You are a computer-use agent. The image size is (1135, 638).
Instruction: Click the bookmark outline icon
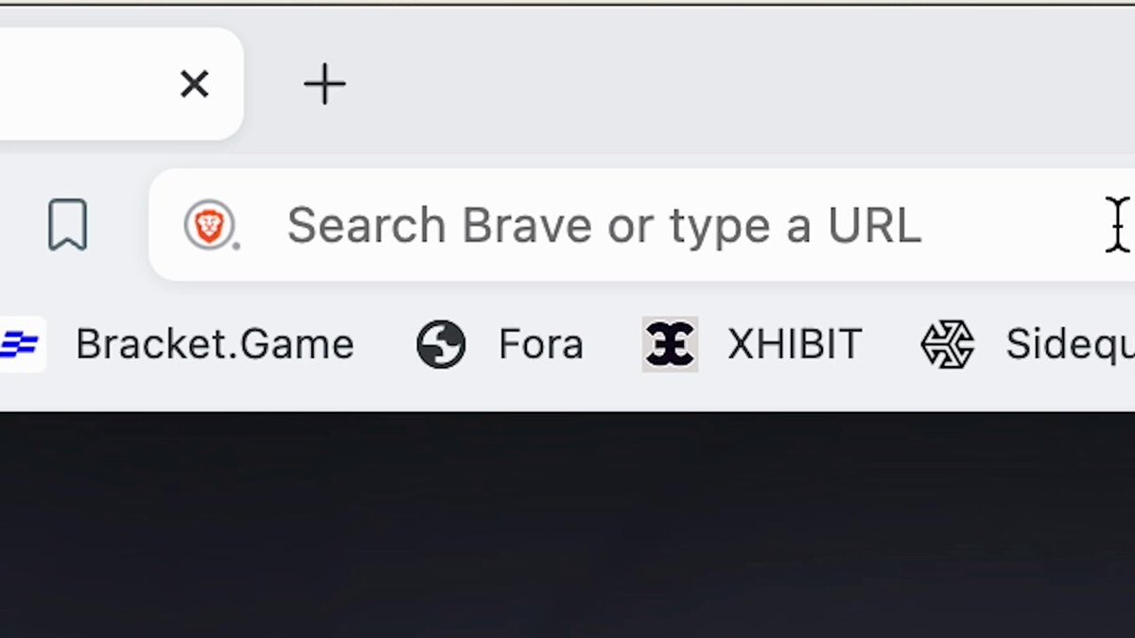click(x=67, y=225)
